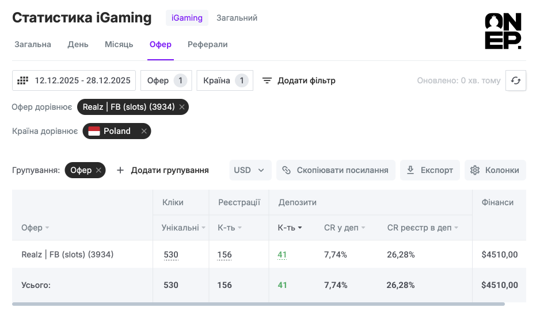Switch to the Місяць tab
Screen dimensions: 540x319
(x=119, y=44)
